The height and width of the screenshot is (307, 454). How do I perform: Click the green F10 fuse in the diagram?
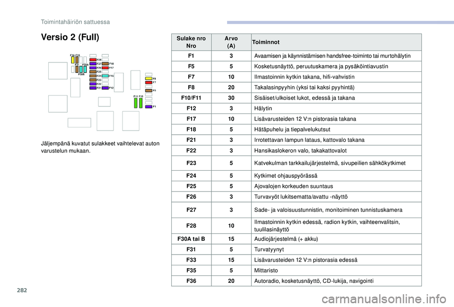coord(141,103)
